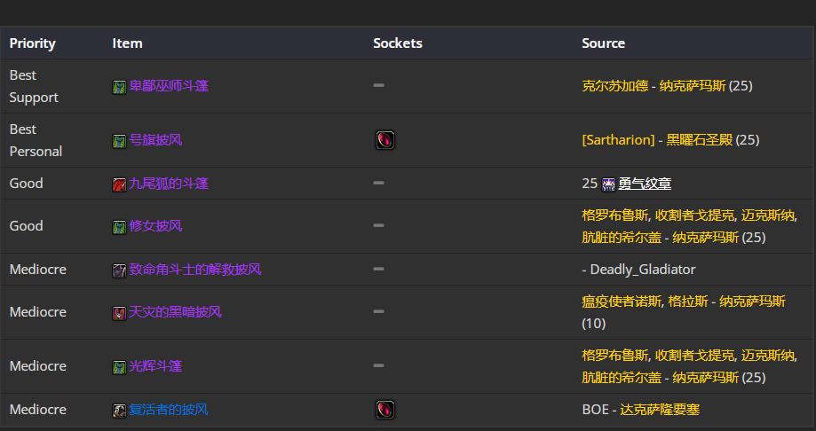
Task: Click the 号旗披风 item icon
Action: pos(119,141)
